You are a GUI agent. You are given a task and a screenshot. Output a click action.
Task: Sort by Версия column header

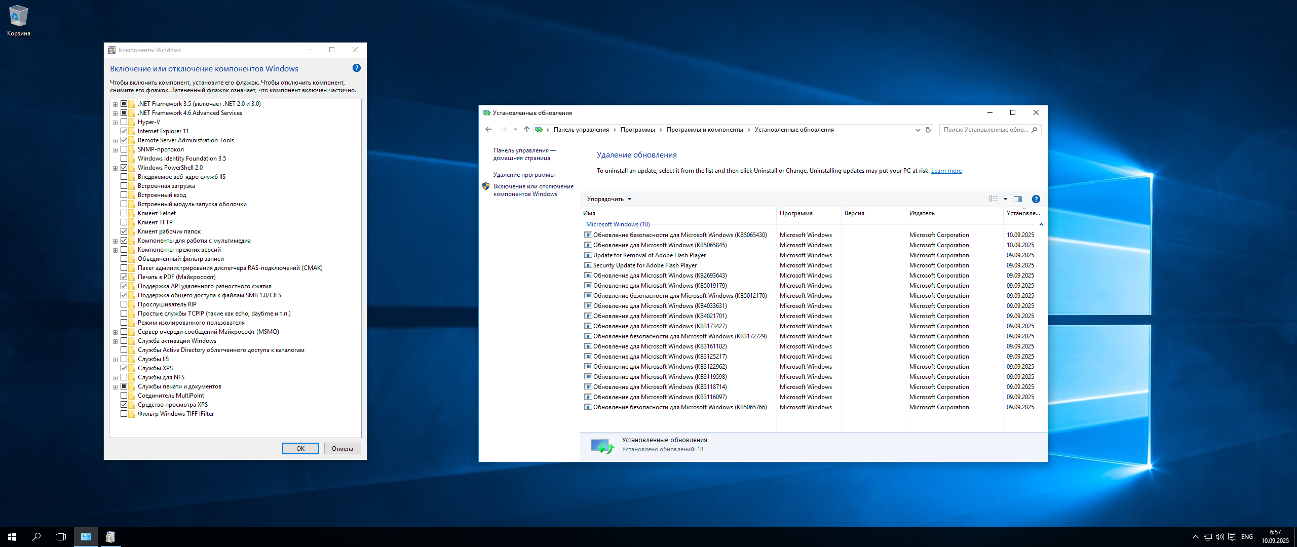[x=873, y=213]
